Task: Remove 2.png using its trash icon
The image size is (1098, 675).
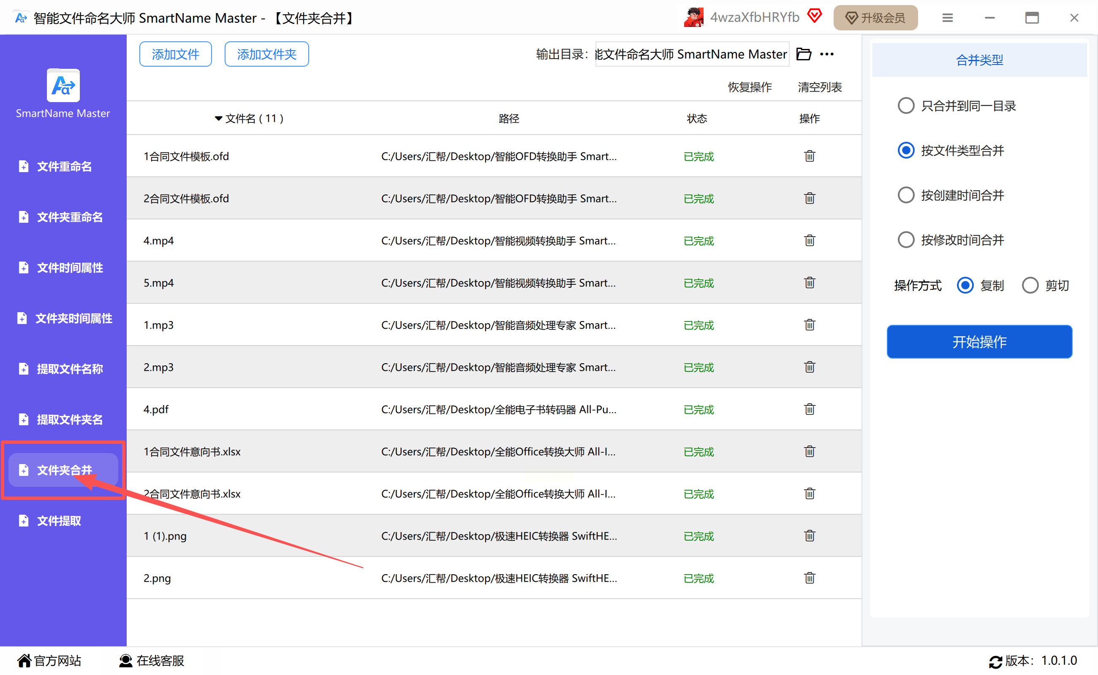Action: pyautogui.click(x=809, y=578)
